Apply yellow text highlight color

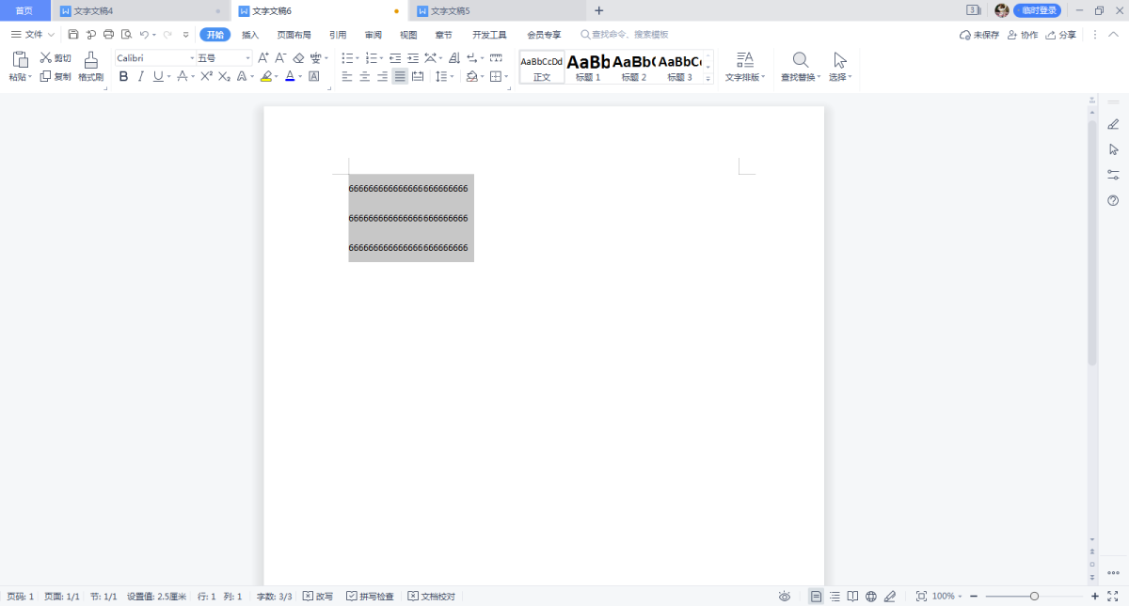click(266, 77)
